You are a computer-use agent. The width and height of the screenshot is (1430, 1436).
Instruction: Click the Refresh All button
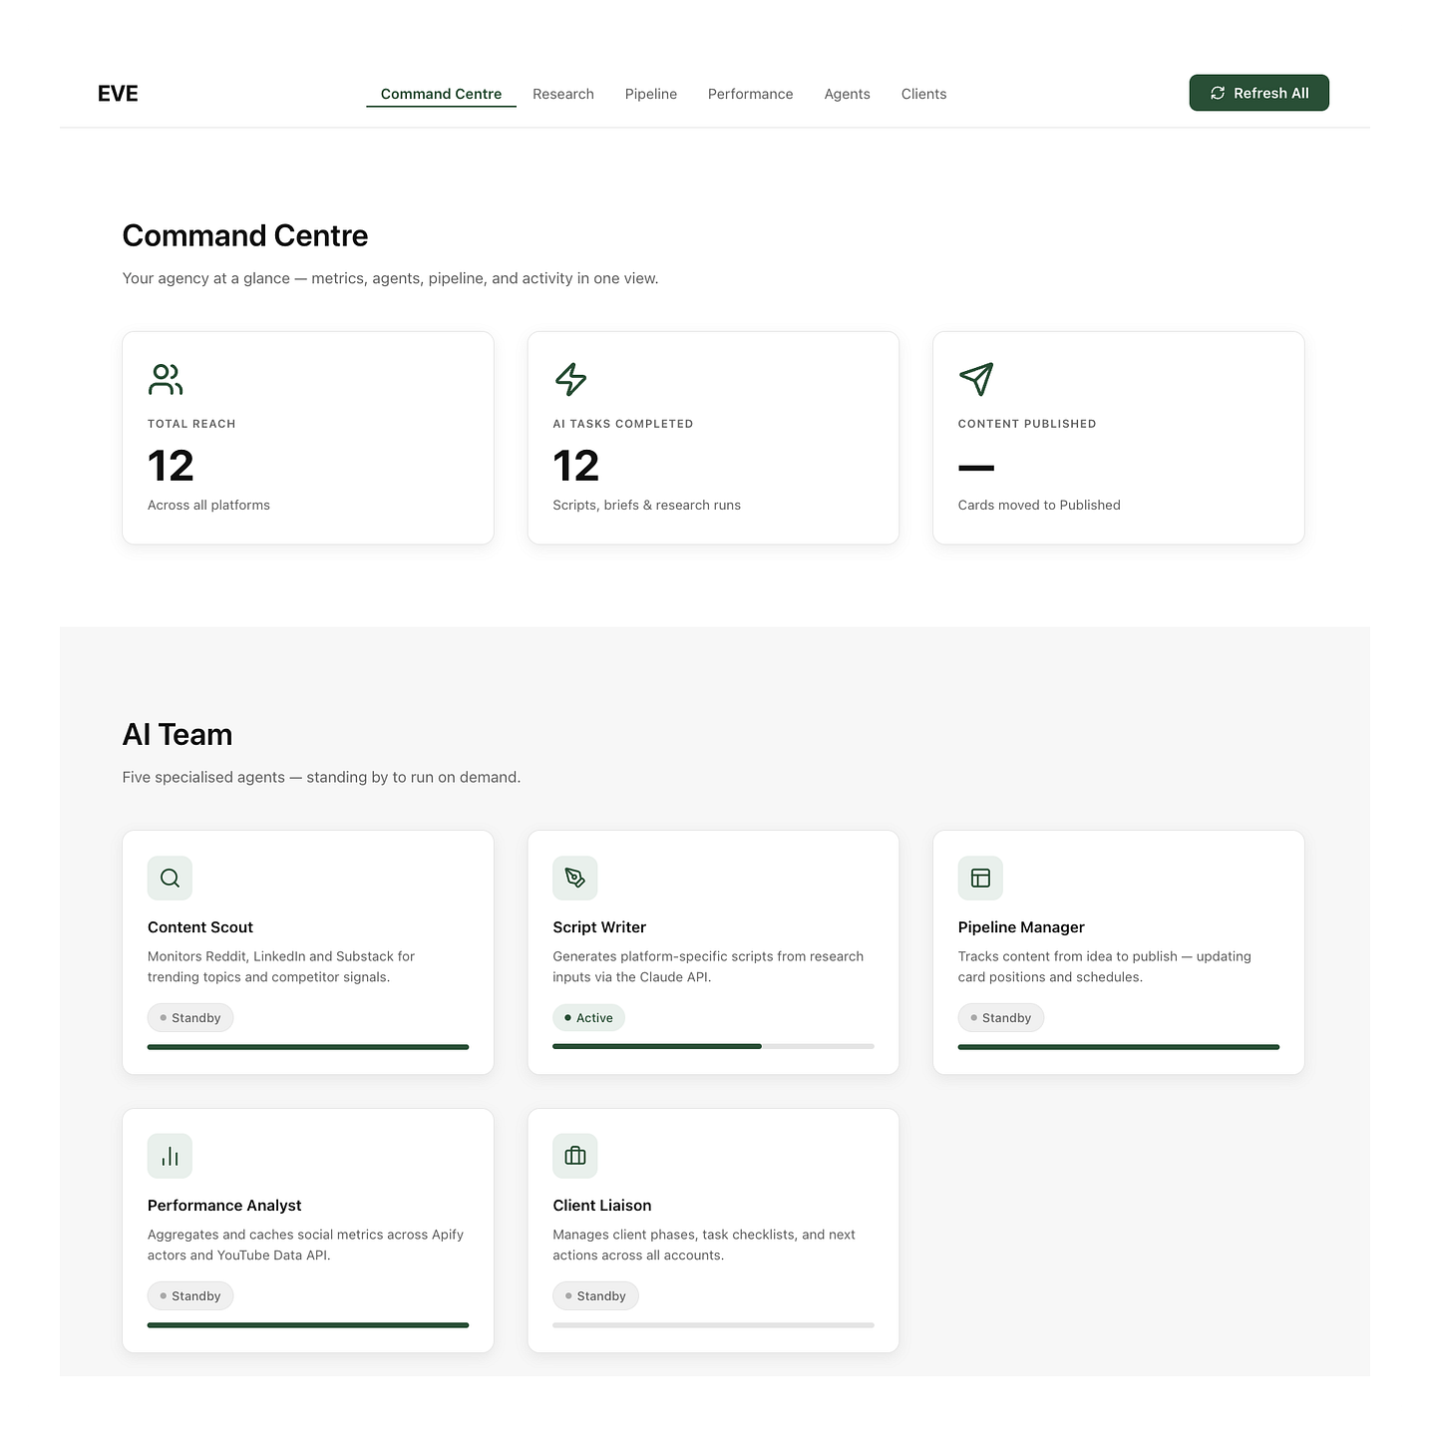(1259, 93)
